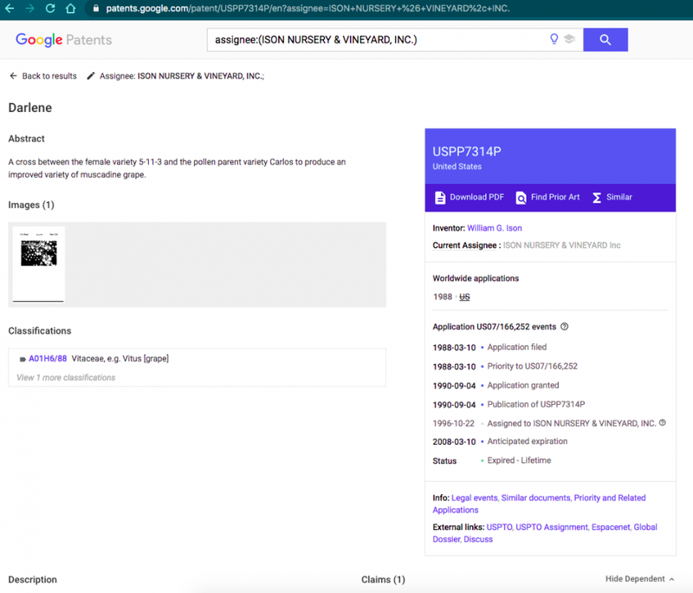This screenshot has height=593, width=693.
Task: Click the blue magnifier search button
Action: pos(605,40)
